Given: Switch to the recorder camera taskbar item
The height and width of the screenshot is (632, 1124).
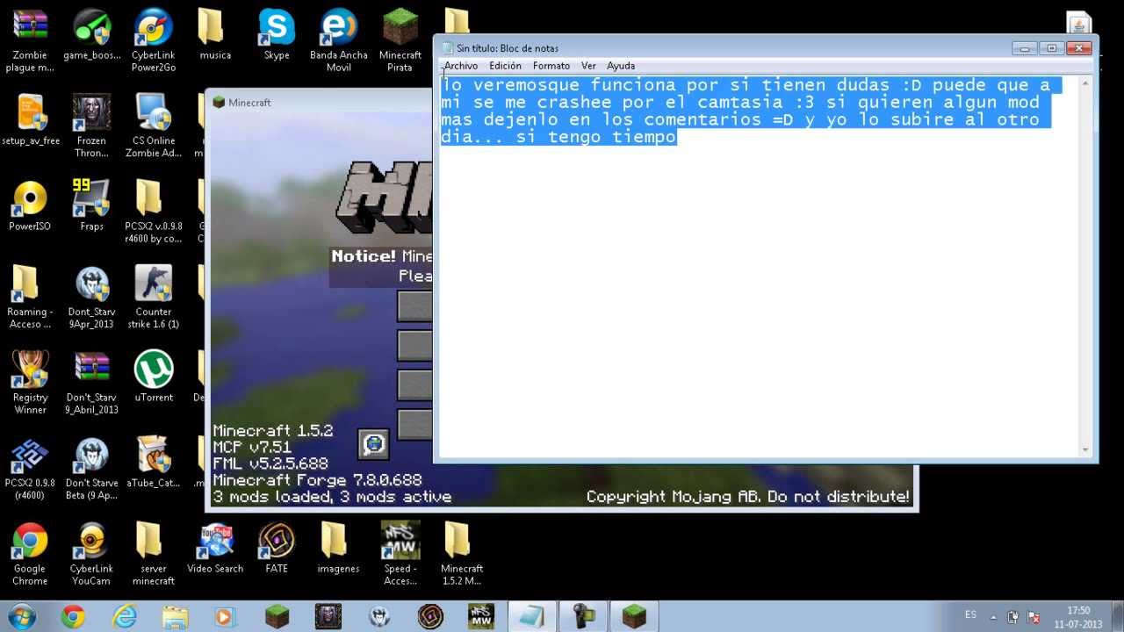Looking at the screenshot, I should click(x=583, y=616).
